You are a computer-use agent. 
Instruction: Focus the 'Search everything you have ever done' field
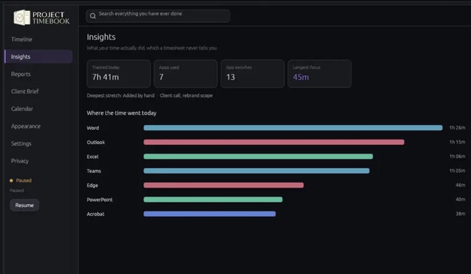(x=158, y=16)
